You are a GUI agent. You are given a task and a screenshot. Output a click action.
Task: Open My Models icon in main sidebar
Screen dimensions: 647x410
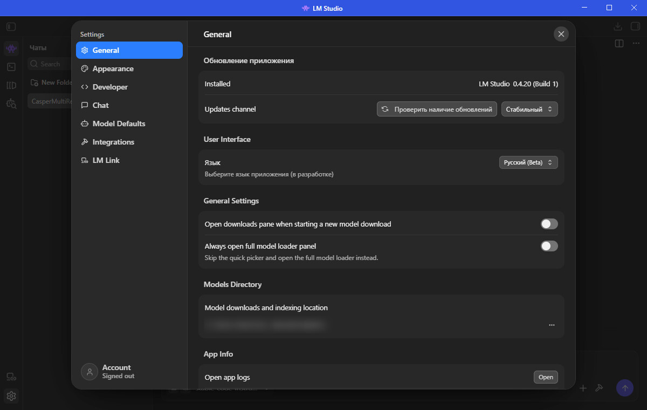click(11, 85)
